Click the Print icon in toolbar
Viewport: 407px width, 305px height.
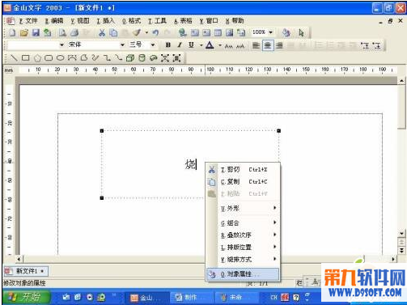pyautogui.click(x=74, y=32)
